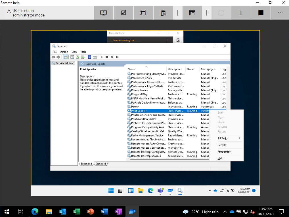The height and width of the screenshot is (217, 289).
Task: Open the three-dot more options menu
Action: pyautogui.click(x=280, y=13)
